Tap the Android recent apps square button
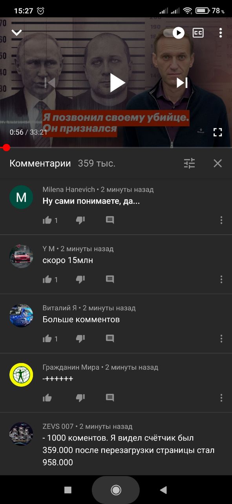Image resolution: width=232 pixels, height=504 pixels. click(68, 490)
